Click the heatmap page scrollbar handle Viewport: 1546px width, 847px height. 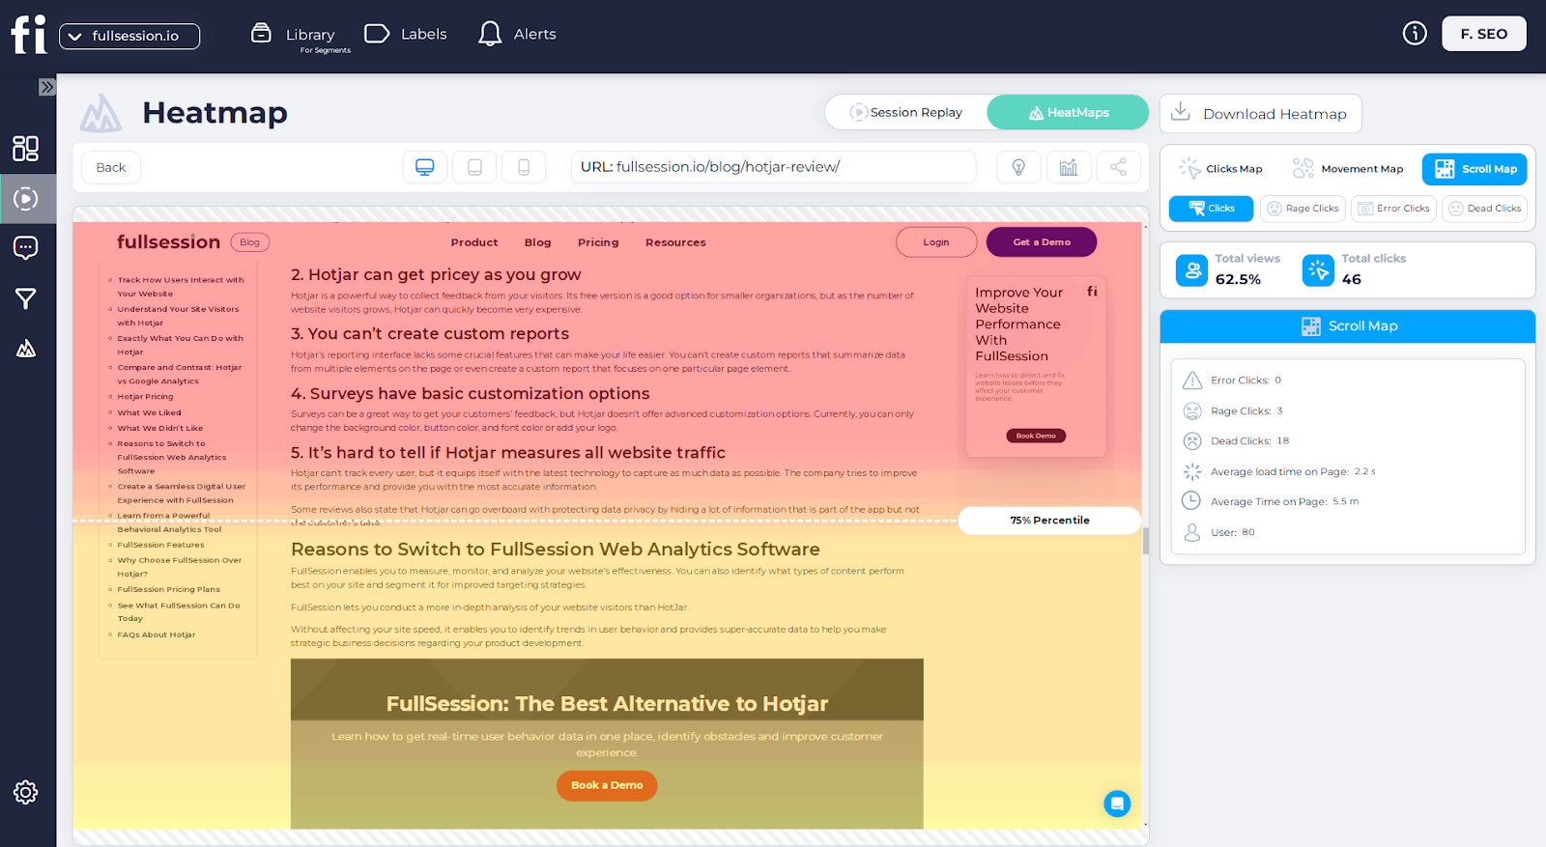pyautogui.click(x=1146, y=541)
